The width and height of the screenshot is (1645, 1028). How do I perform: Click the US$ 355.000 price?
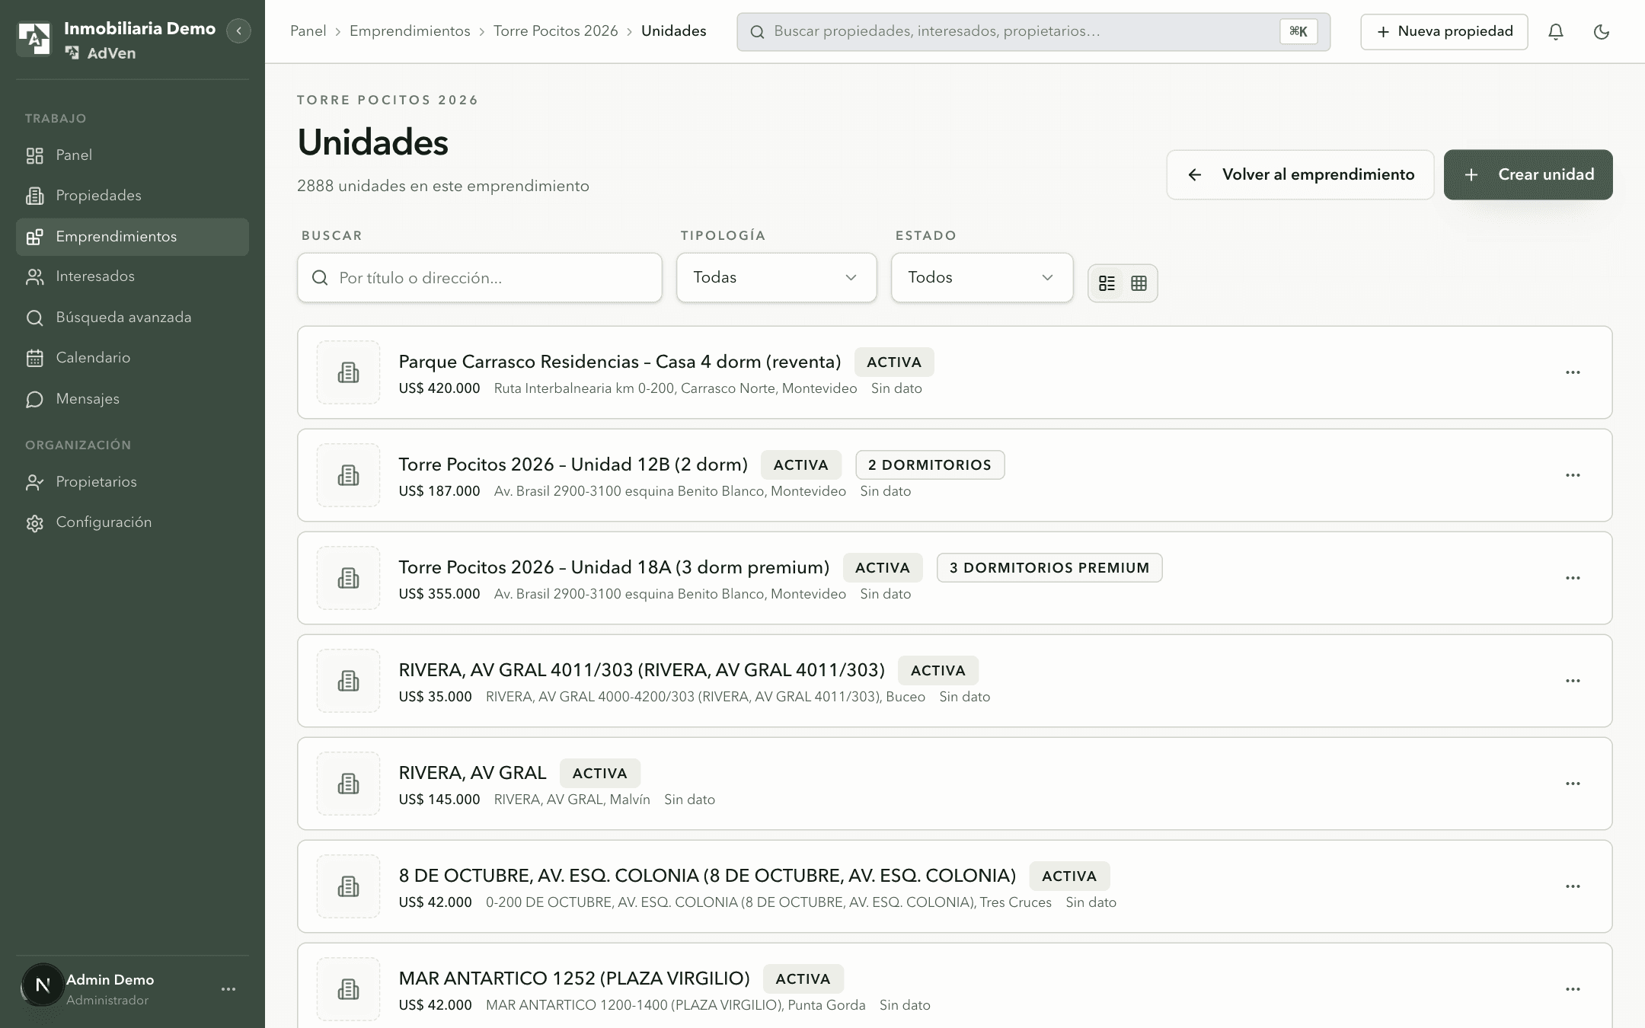(x=439, y=594)
